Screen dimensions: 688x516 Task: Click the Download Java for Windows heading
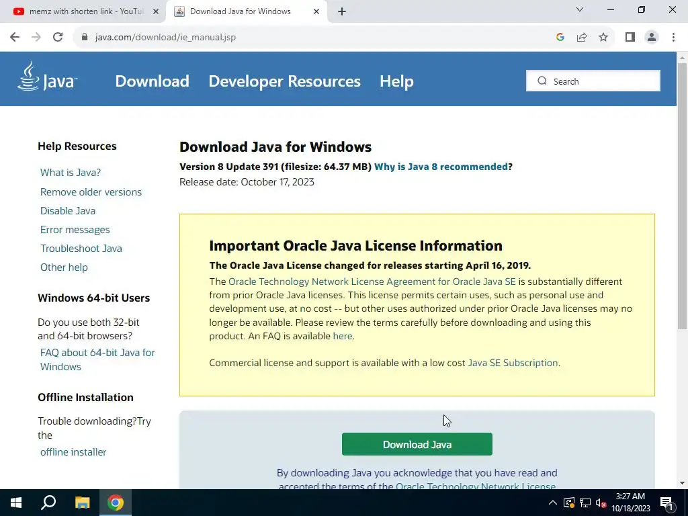pos(275,146)
